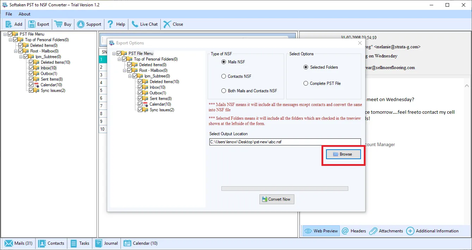472x250 pixels.
Task: Select Sync Issues(2) label in Export Options tree
Action: (x=162, y=110)
